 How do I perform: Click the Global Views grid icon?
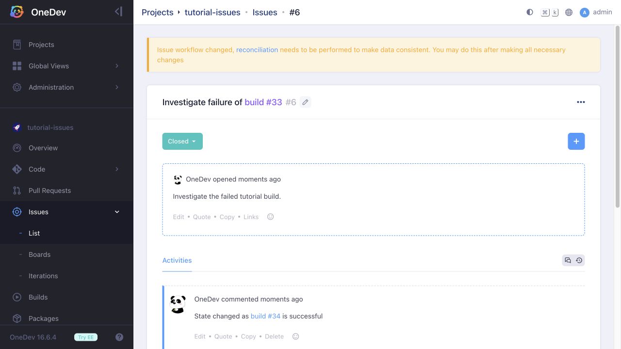coord(17,66)
